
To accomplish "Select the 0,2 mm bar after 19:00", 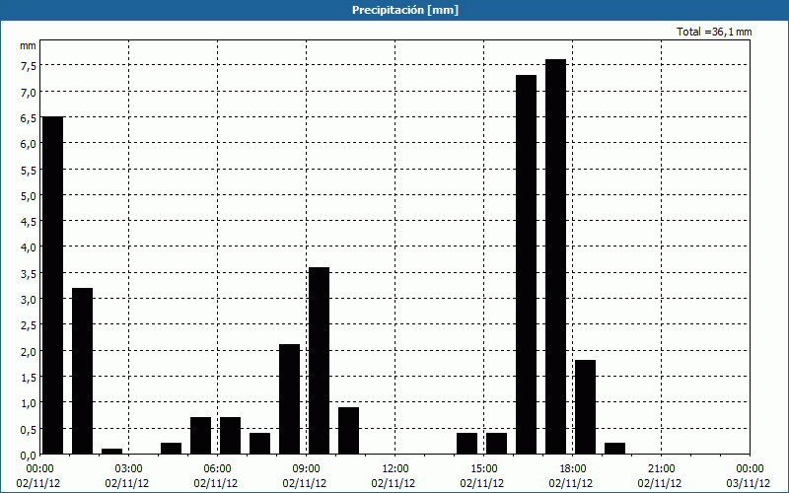I will [x=614, y=449].
